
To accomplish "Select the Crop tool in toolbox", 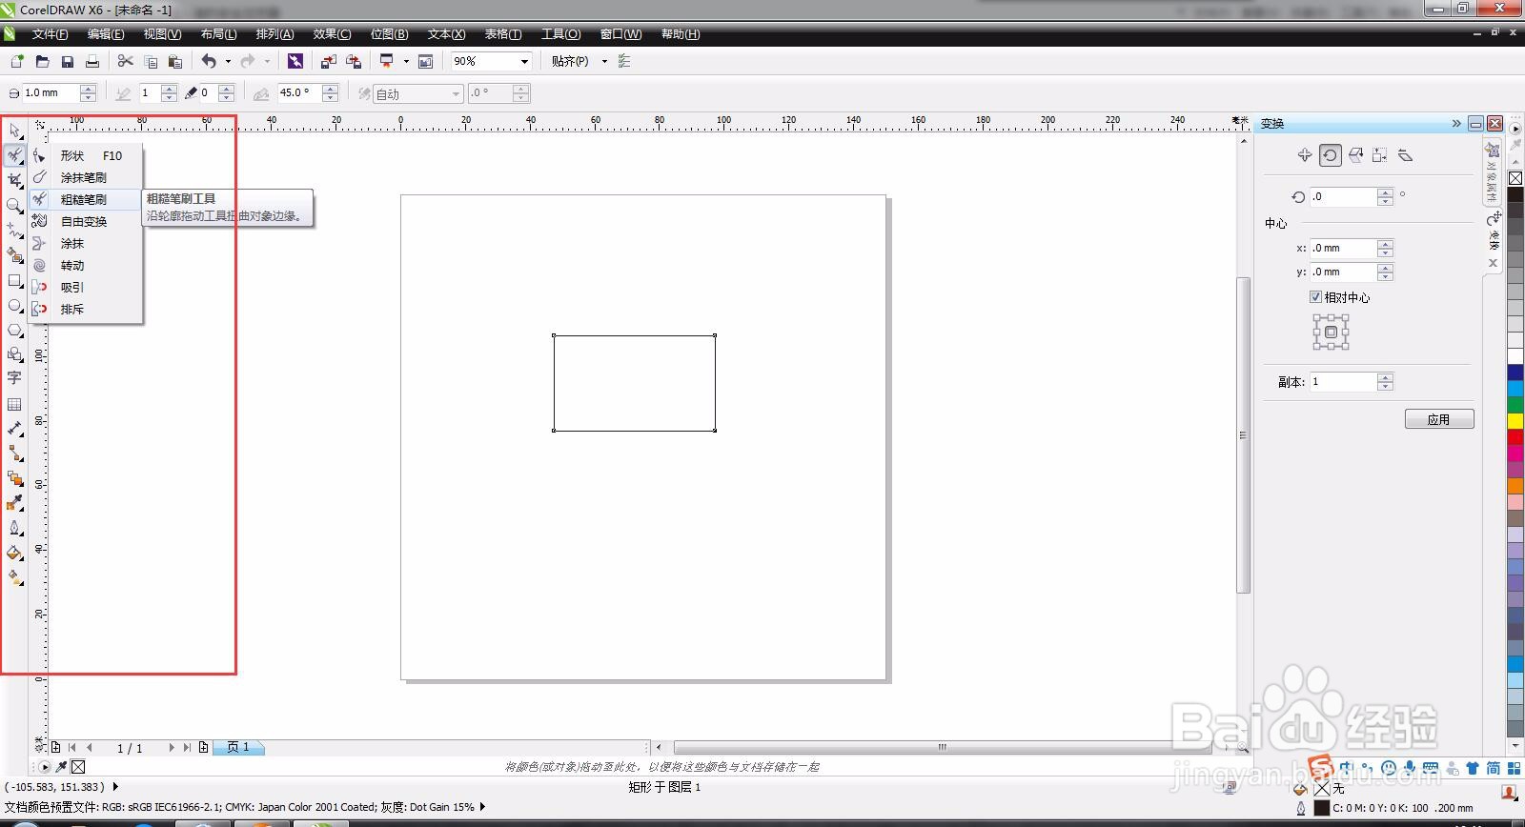I will [14, 180].
